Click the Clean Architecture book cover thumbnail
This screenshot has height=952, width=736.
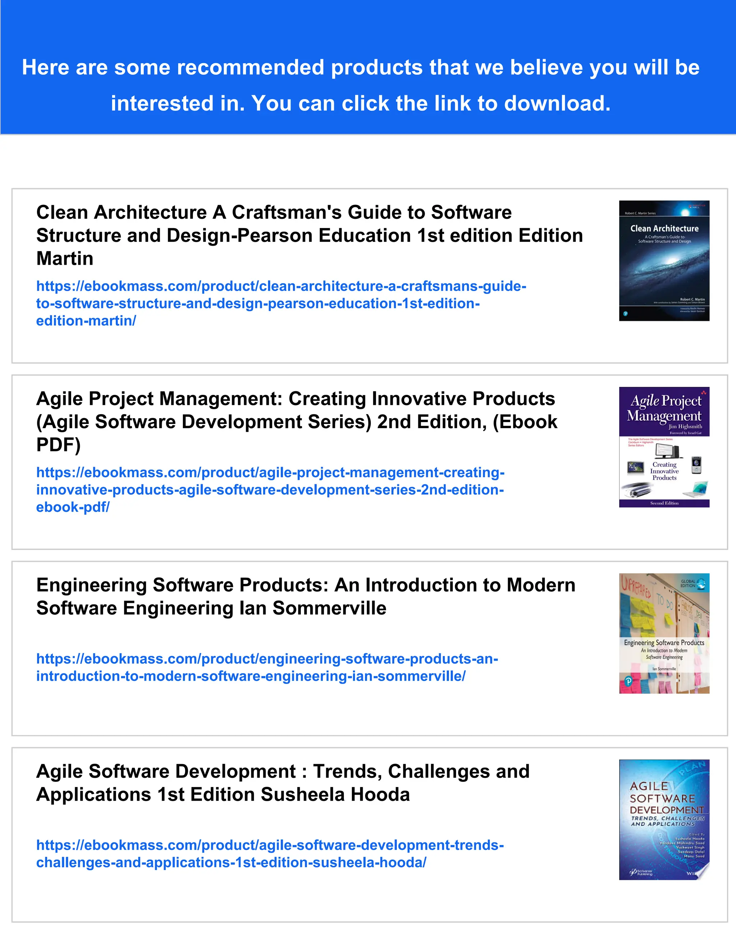point(664,261)
